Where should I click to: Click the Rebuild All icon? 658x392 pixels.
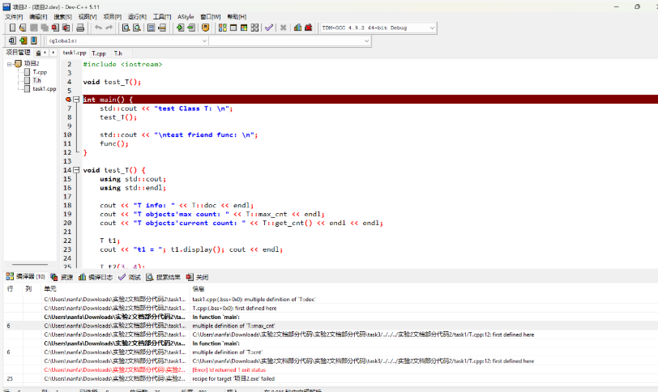(254, 28)
